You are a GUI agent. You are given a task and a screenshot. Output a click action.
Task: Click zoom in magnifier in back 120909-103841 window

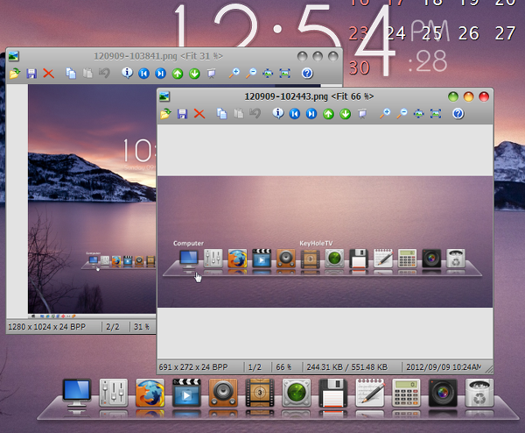click(x=234, y=74)
